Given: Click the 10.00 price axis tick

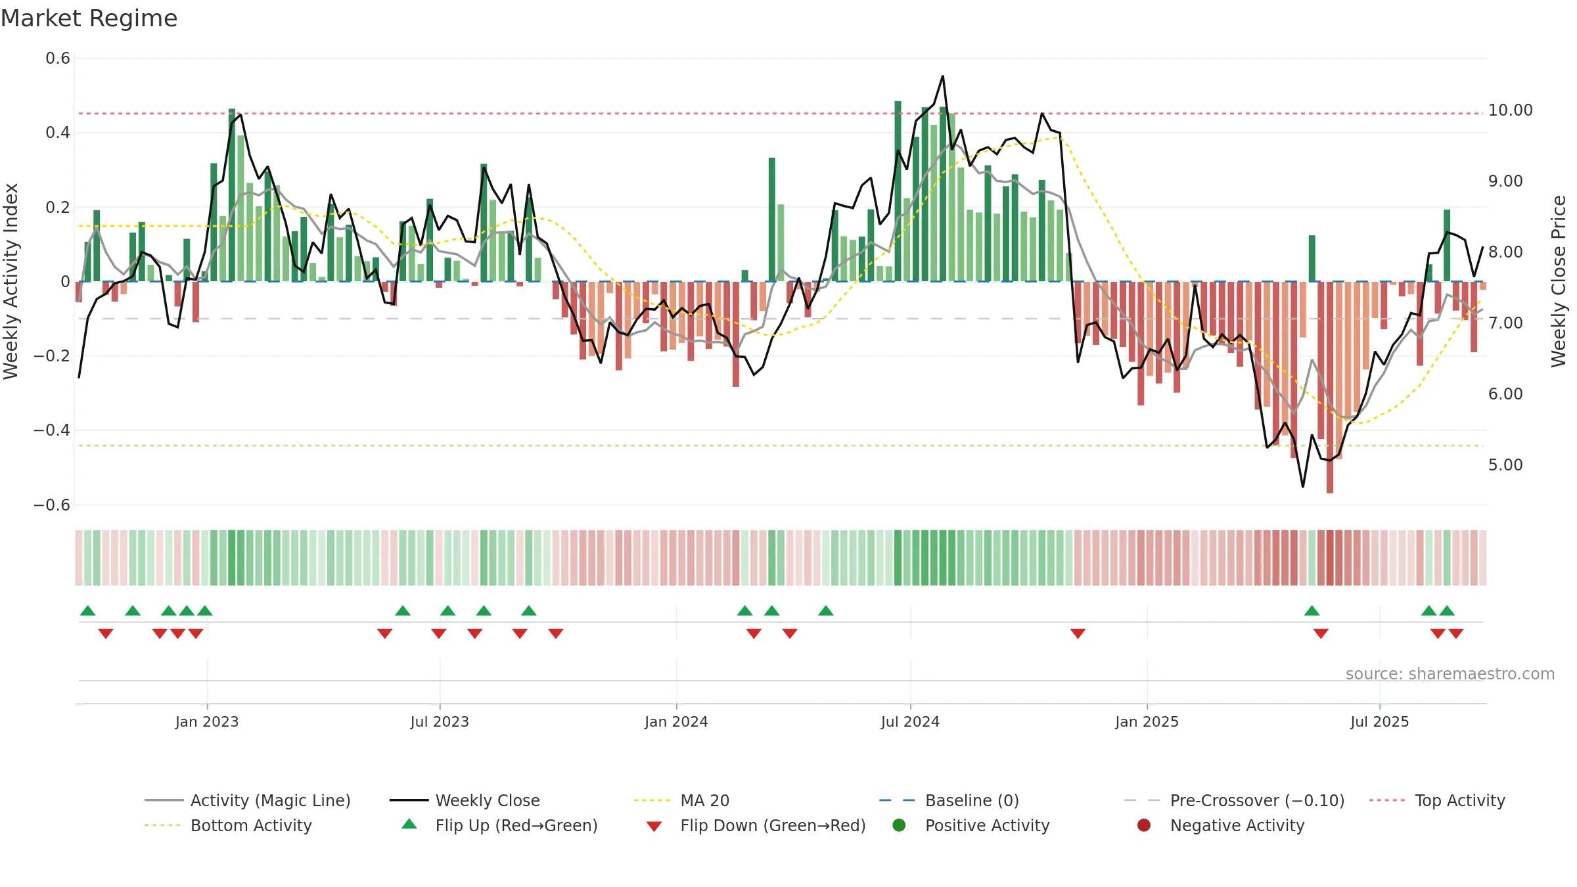Looking at the screenshot, I should pyautogui.click(x=1510, y=110).
